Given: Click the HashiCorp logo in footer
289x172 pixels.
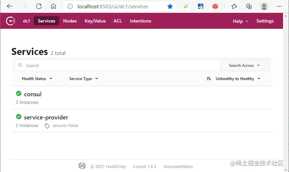Looking at the screenshot, I should point(82,166).
